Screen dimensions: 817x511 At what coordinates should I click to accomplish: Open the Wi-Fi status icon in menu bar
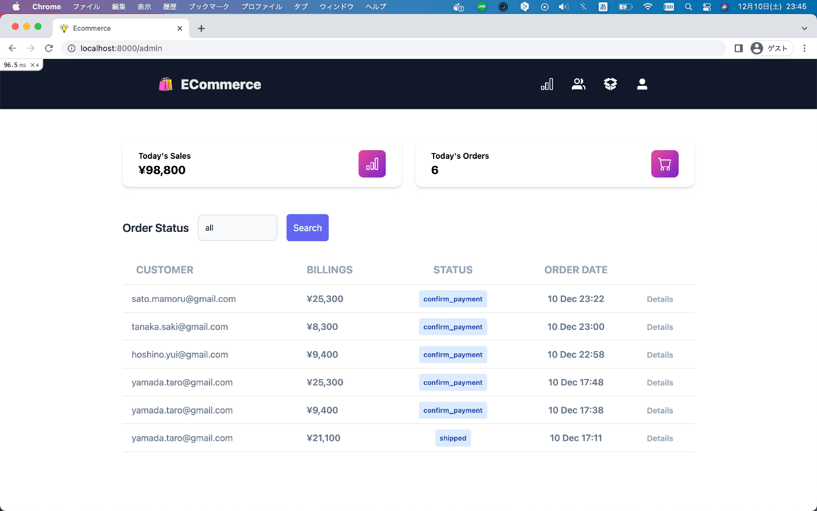[648, 6]
